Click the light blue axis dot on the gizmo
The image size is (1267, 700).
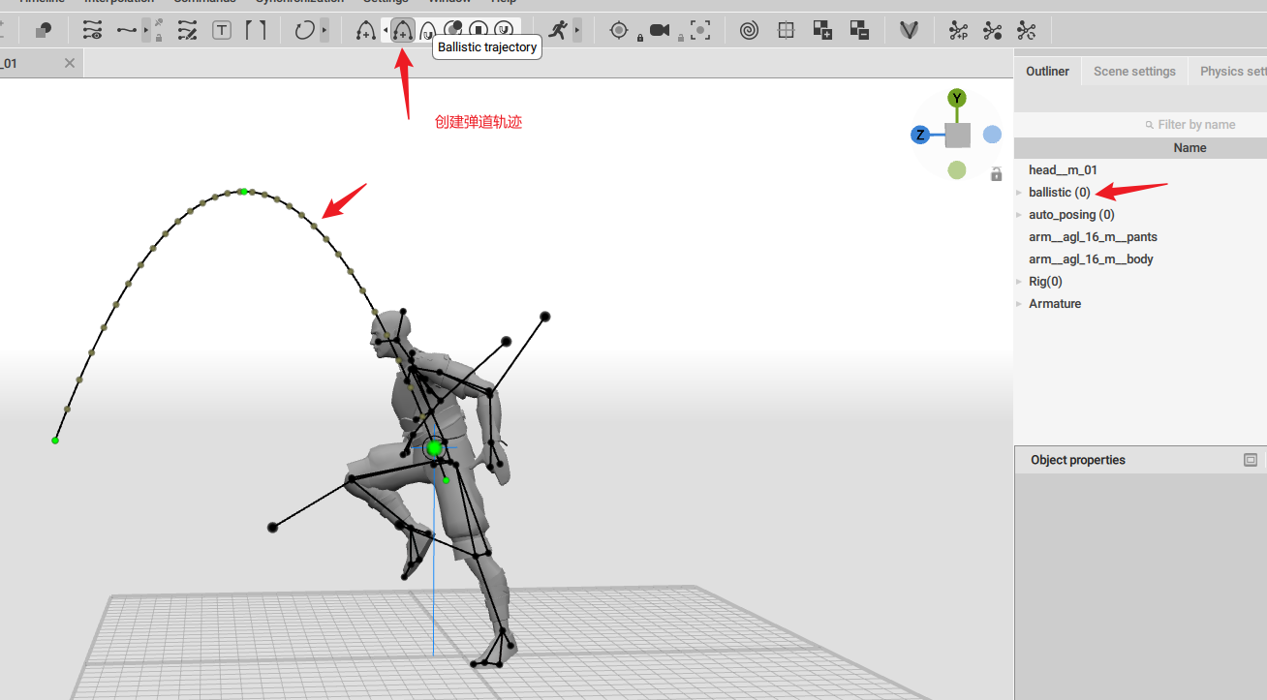[992, 135]
